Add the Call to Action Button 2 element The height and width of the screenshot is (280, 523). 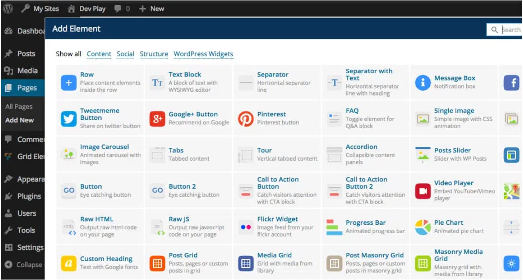pos(366,190)
